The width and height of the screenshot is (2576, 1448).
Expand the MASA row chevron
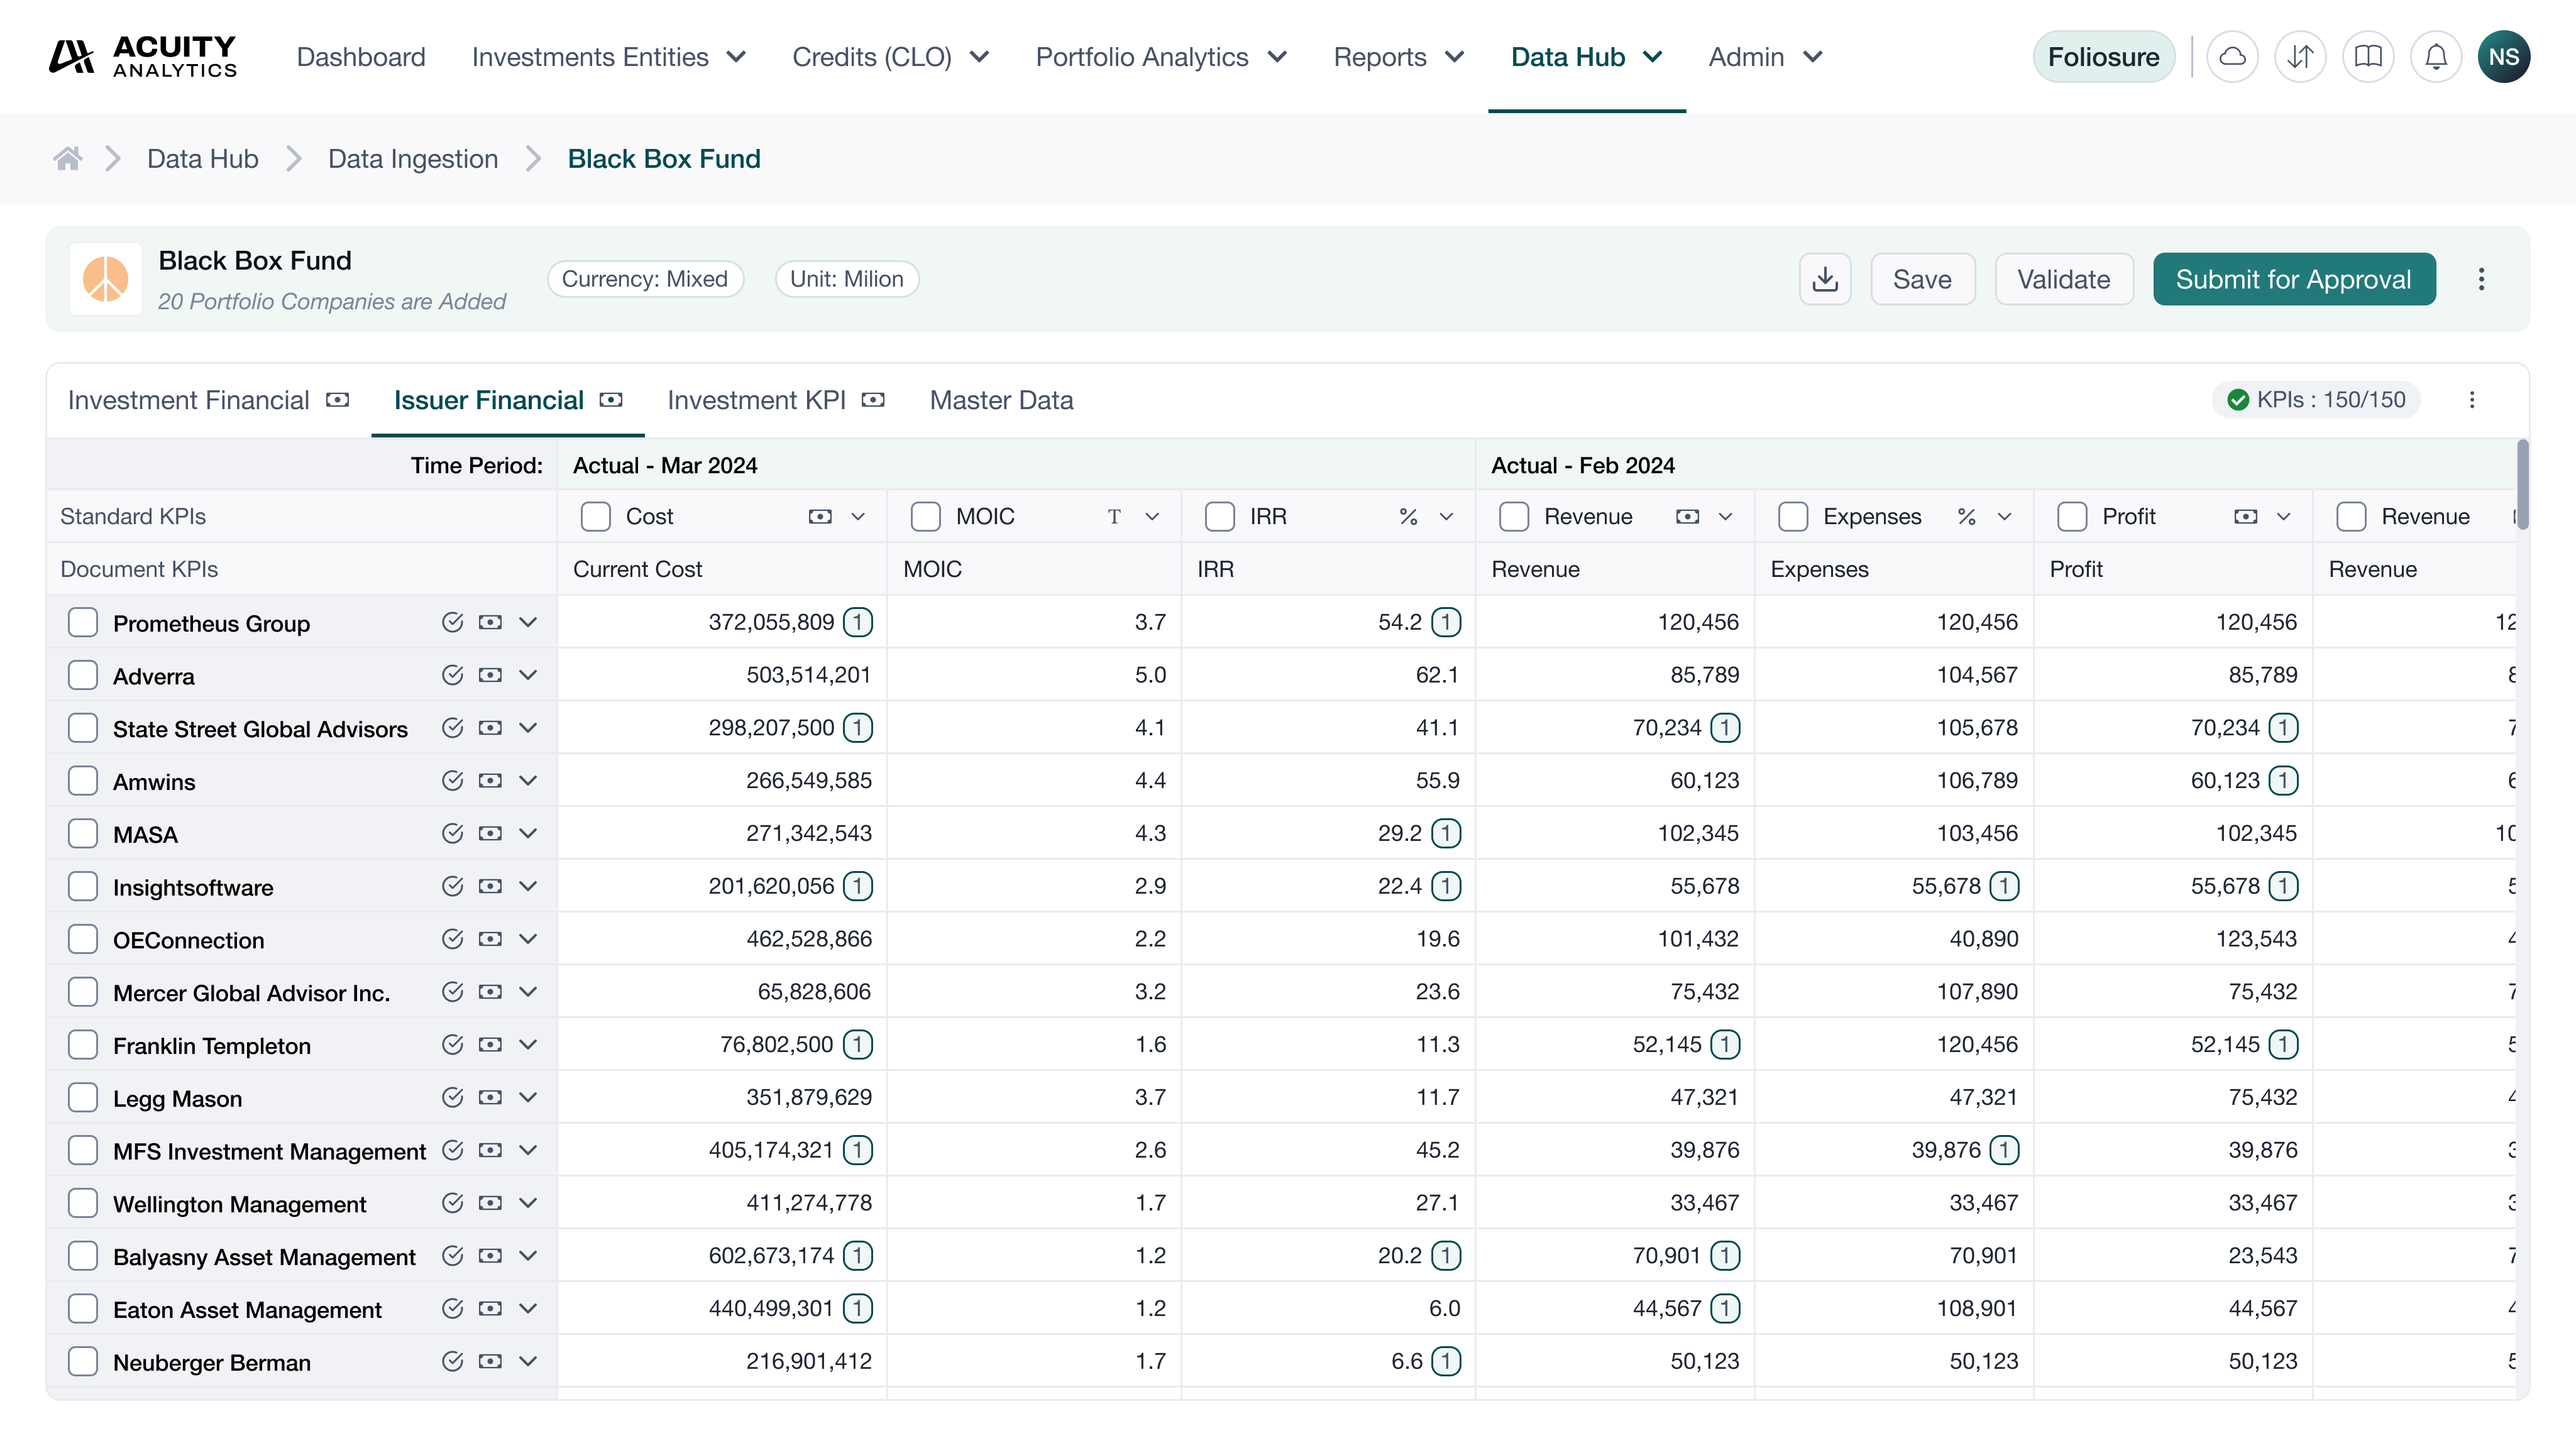coord(529,833)
